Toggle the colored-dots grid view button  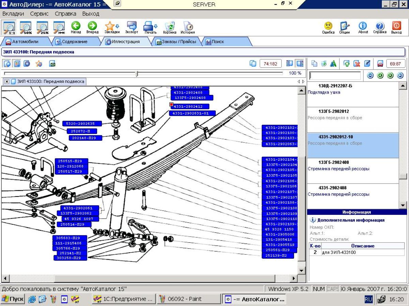pos(17,64)
